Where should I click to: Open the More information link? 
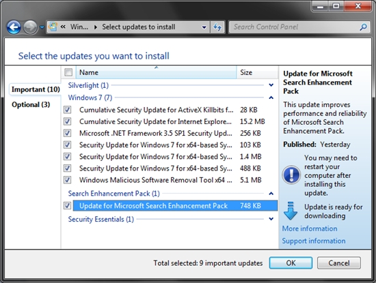pos(310,228)
